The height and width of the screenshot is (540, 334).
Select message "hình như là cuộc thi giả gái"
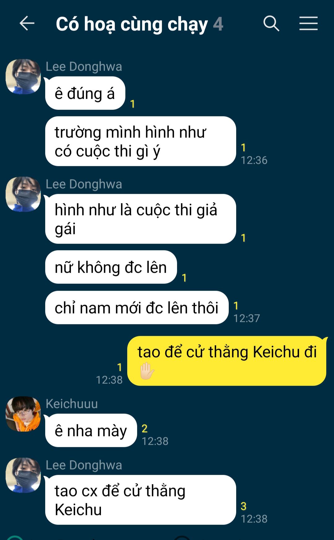141,219
